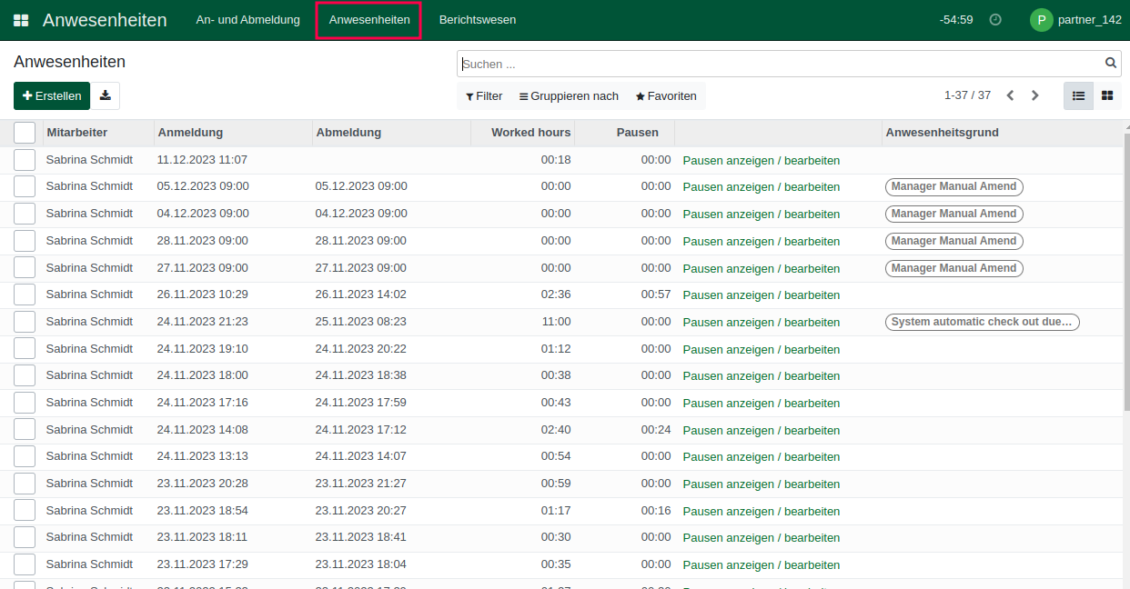Check the row with Anmeldung 24.11.2023 21:23
This screenshot has height=589, width=1130.
[x=25, y=322]
